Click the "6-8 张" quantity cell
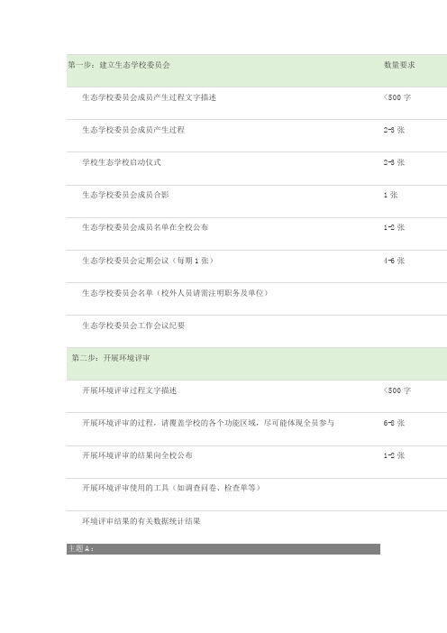Image resolution: width=447 pixels, height=633 pixels. (x=394, y=423)
